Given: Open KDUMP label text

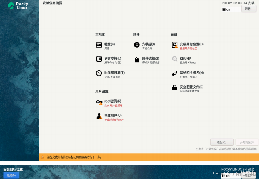Looking at the screenshot, I should (x=185, y=58).
